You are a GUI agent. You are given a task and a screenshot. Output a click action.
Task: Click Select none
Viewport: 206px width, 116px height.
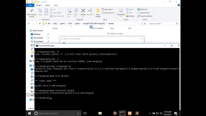click(x=143, y=13)
